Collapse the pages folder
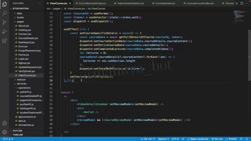The image size is (251, 141). pyautogui.click(x=20, y=22)
